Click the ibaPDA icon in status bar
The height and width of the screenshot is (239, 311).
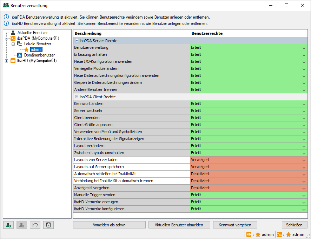tap(279, 234)
